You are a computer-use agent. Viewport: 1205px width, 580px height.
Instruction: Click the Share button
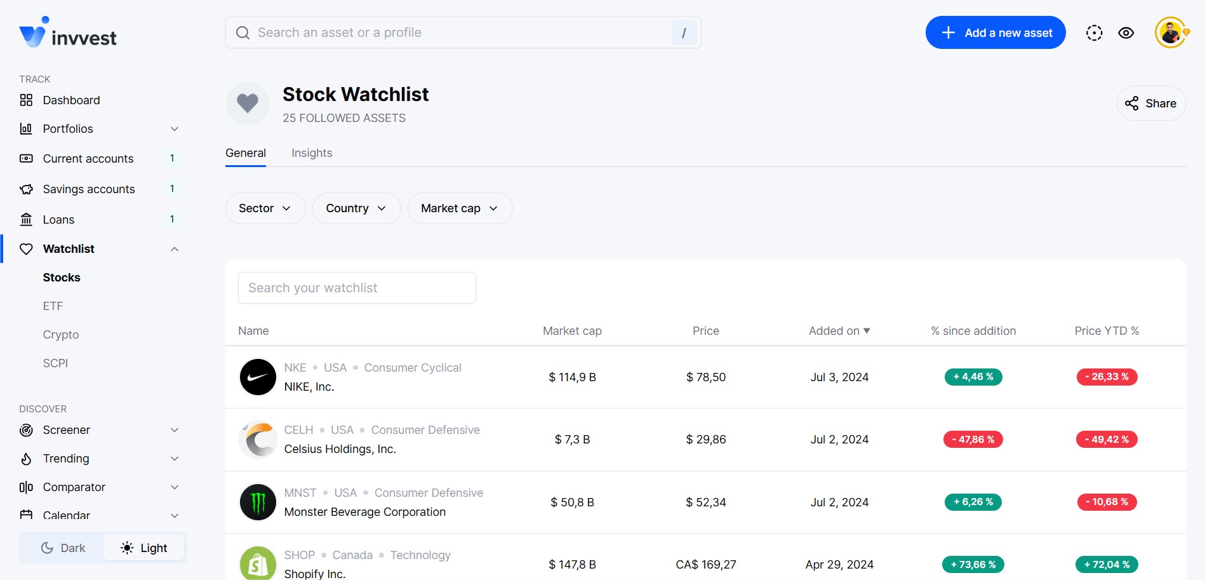tap(1151, 104)
